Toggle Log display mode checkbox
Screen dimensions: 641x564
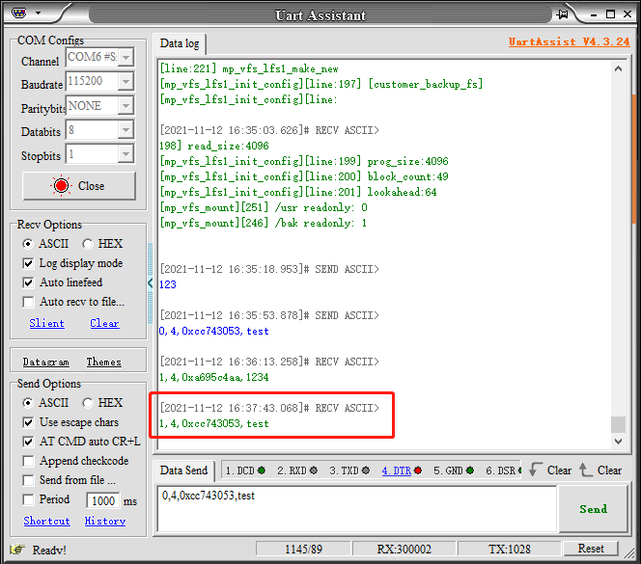tap(28, 263)
